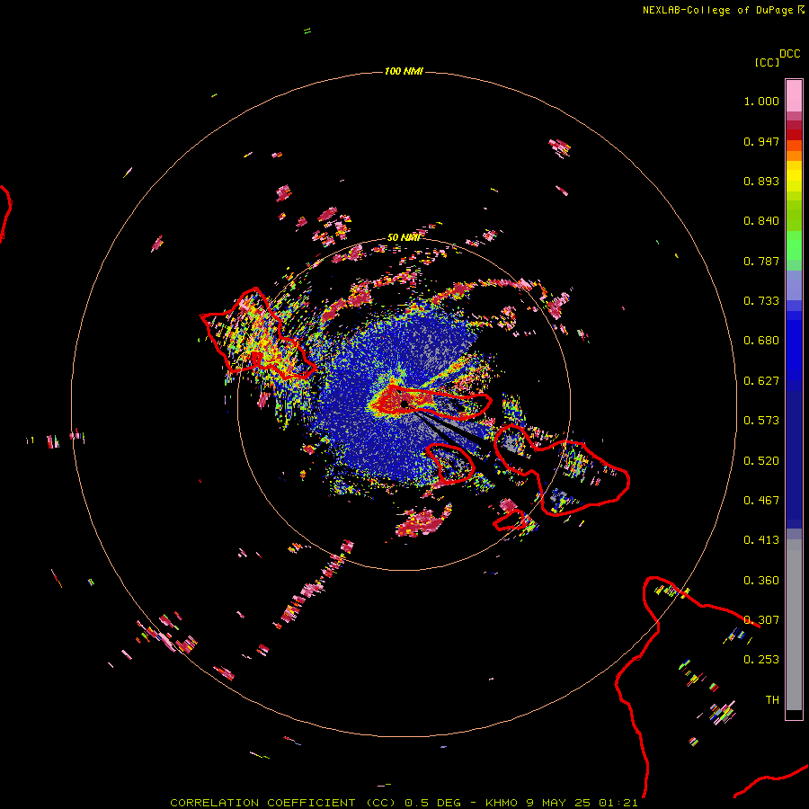The image size is (809, 809).
Task: Click the 0.307 value on the color scale
Action: [761, 619]
